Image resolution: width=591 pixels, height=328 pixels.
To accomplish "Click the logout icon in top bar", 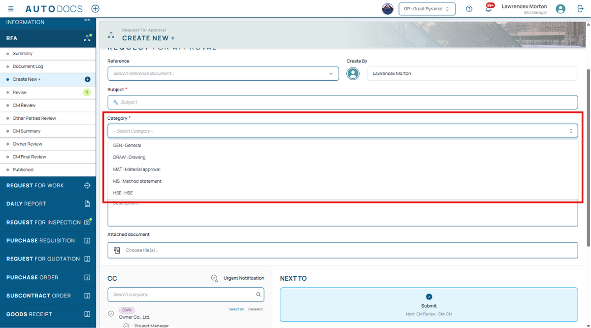I will 580,9.
